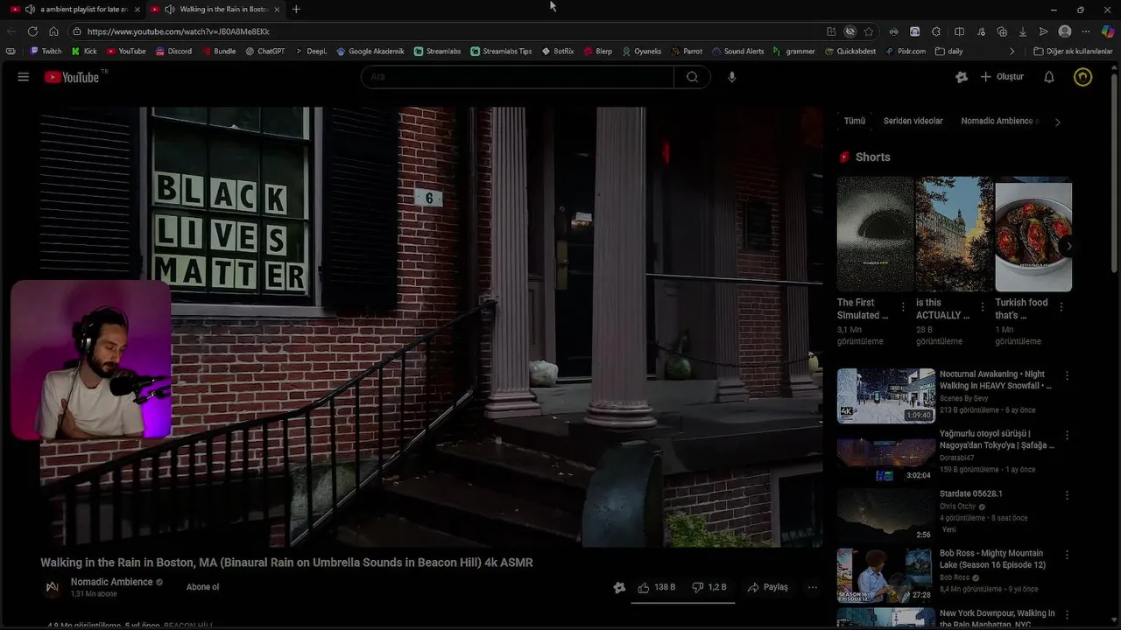
Task: Open options for Nocturnal Awakening video
Action: [1067, 375]
